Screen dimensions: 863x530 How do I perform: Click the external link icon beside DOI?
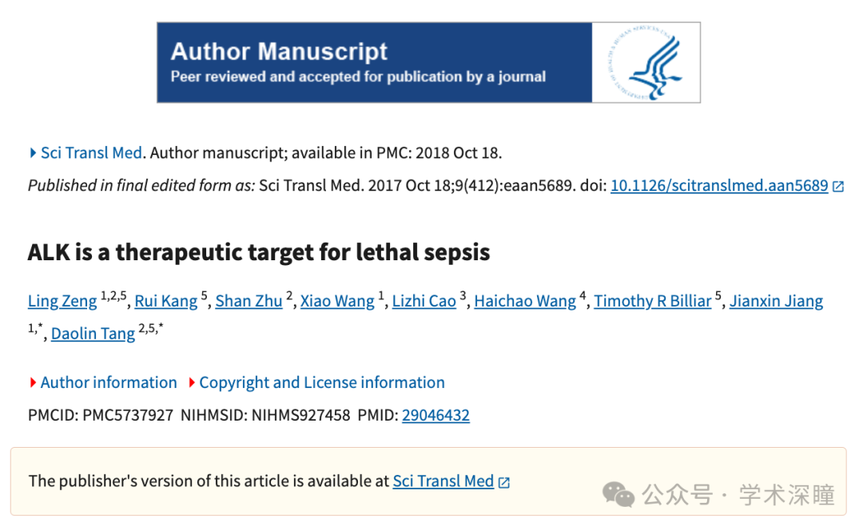pyautogui.click(x=838, y=187)
